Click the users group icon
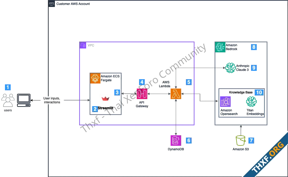 click(x=8, y=100)
